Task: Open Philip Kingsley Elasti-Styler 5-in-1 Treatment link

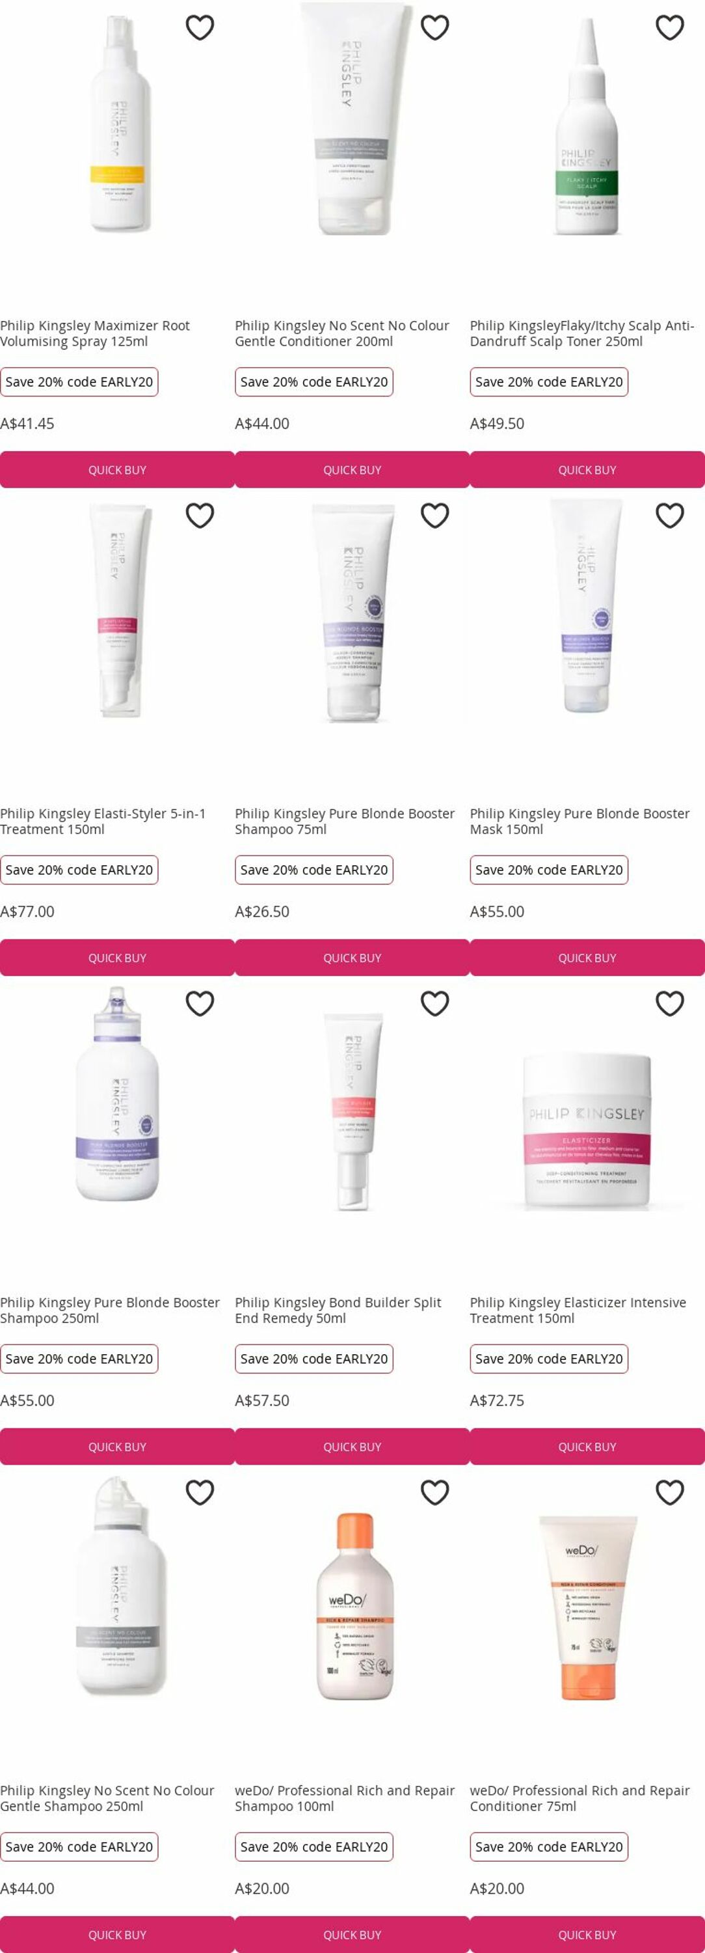Action: [x=103, y=821]
